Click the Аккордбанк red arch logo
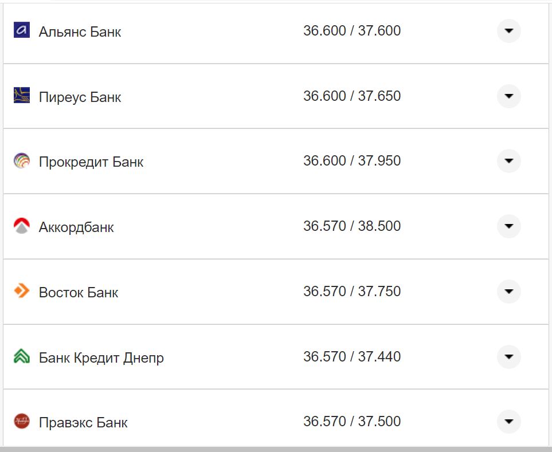 click(21, 226)
